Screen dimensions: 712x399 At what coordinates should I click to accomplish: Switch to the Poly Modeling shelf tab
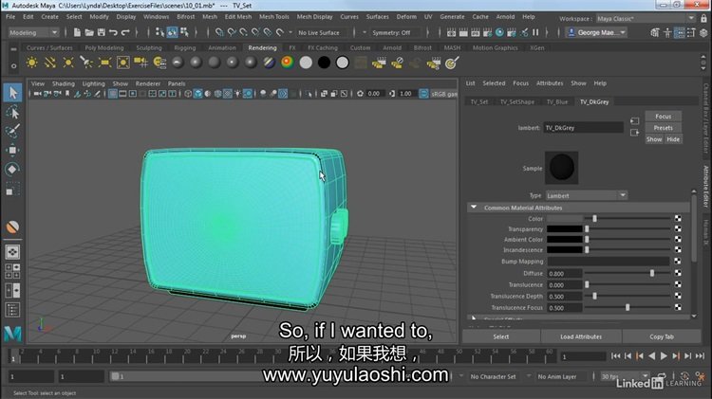103,47
